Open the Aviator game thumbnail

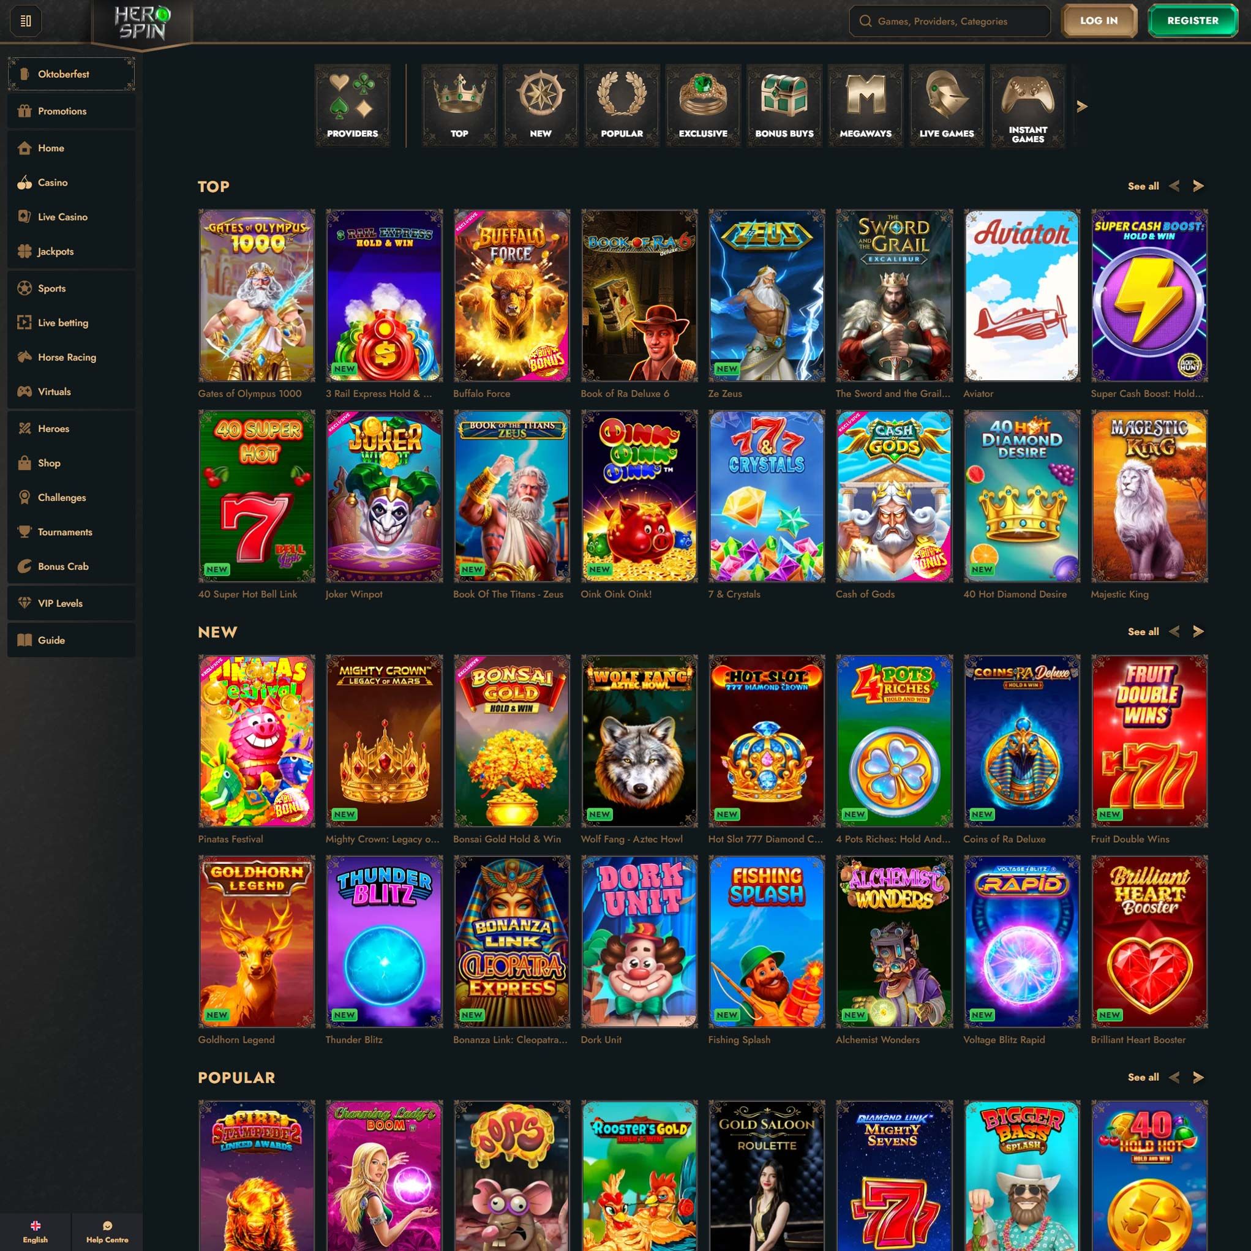click(1021, 295)
